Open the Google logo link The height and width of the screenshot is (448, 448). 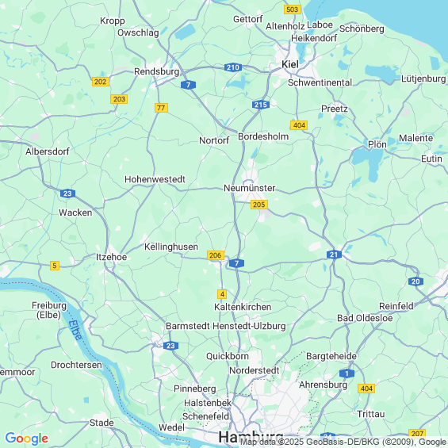coord(27,438)
